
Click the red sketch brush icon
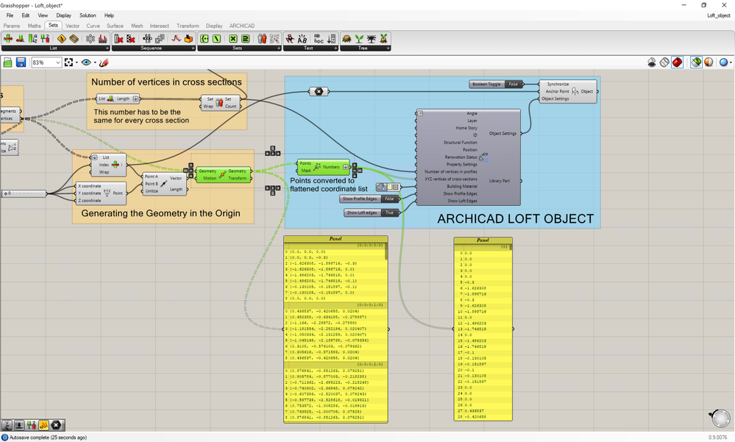(104, 63)
